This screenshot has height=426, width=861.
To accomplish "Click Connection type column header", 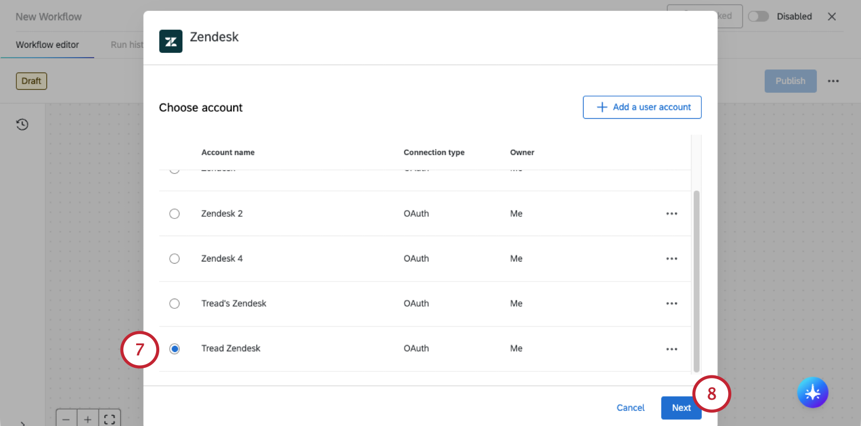I will pyautogui.click(x=434, y=152).
